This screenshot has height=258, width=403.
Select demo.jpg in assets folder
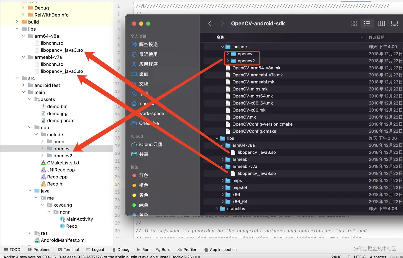click(x=57, y=113)
